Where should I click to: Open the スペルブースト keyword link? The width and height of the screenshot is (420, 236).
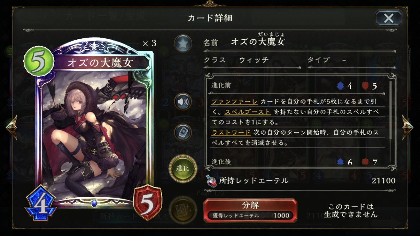click(x=248, y=112)
